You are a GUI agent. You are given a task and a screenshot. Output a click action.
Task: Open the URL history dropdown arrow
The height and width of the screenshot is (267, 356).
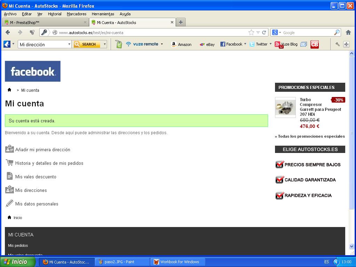[258, 32]
